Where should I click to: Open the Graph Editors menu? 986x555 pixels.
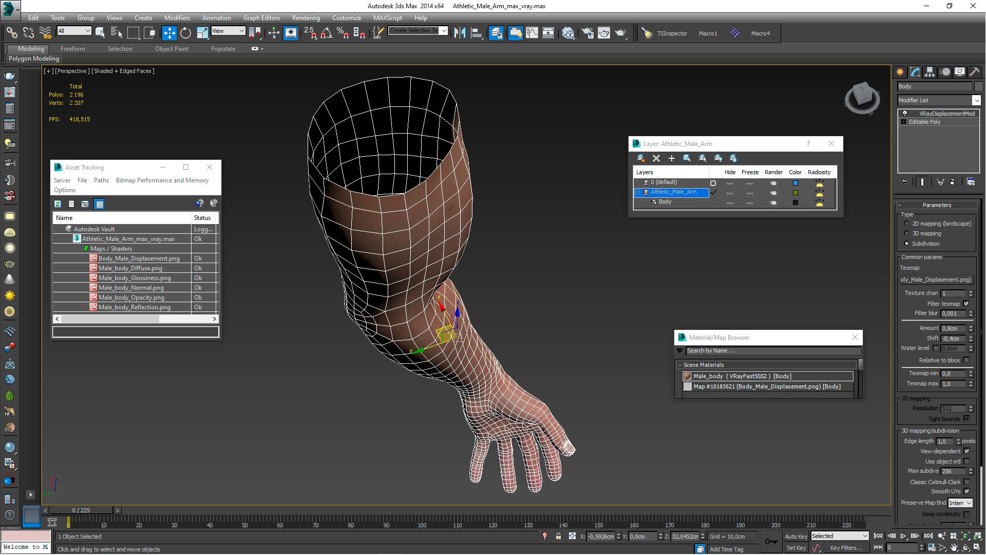(x=261, y=17)
